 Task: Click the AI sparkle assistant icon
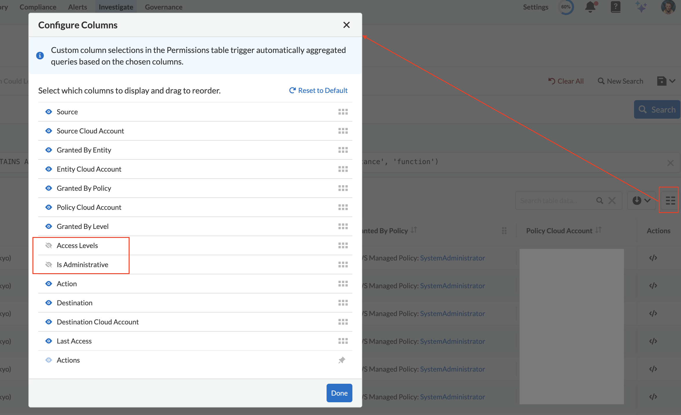point(641,7)
